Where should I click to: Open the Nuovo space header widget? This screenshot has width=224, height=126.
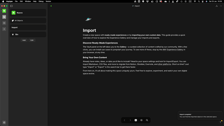28,13
